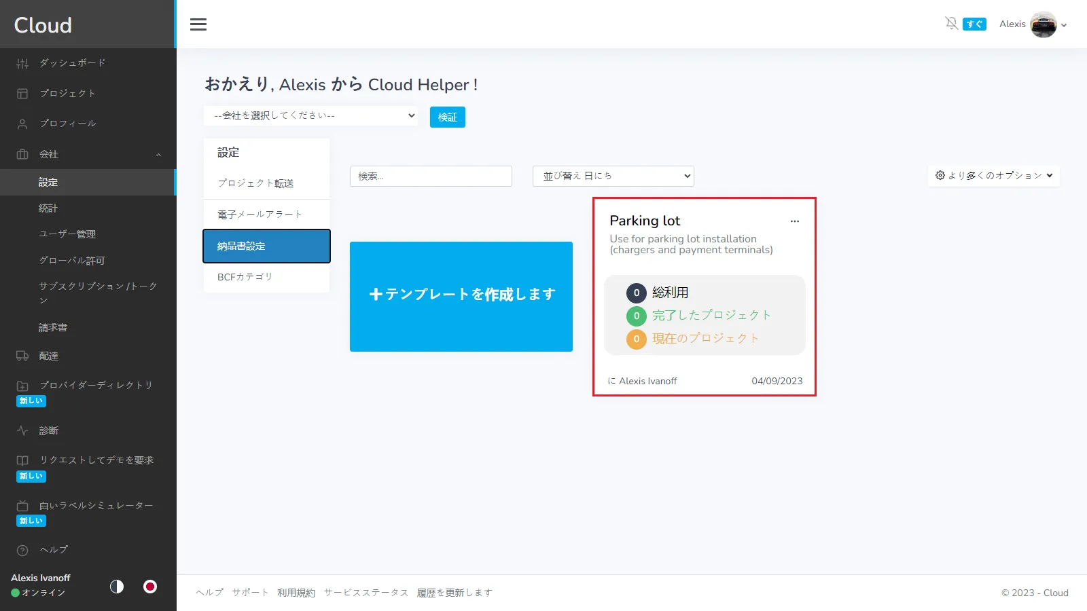Open three-dot menu on Parking lot card
The image size is (1087, 611).
[794, 221]
